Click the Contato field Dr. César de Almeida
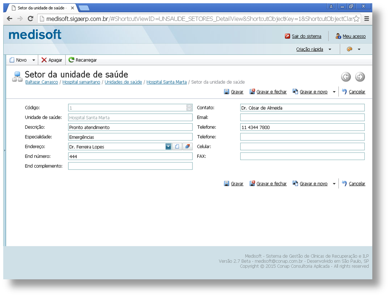This screenshot has height=297, width=390. click(302, 108)
